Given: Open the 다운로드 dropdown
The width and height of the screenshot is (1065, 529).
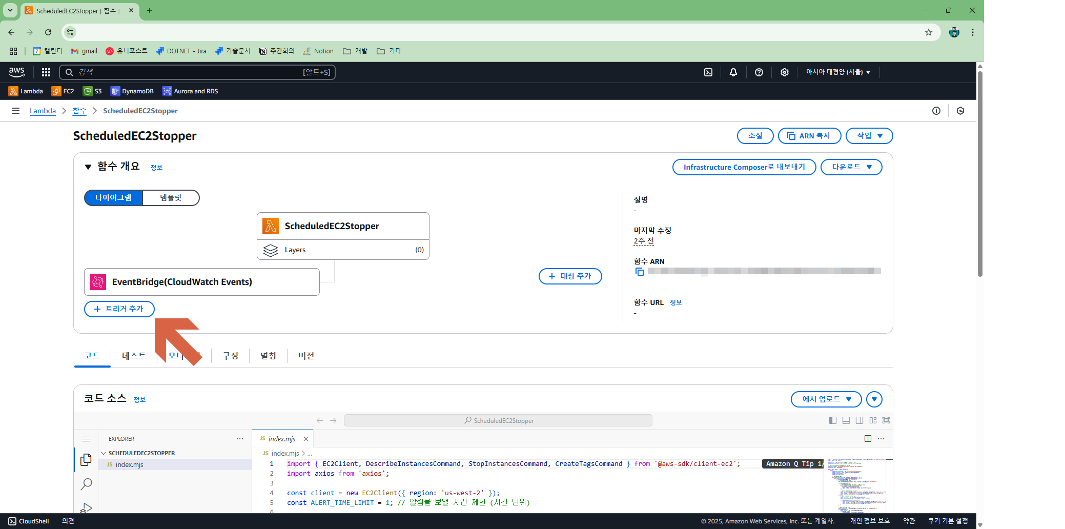Looking at the screenshot, I should click(851, 167).
